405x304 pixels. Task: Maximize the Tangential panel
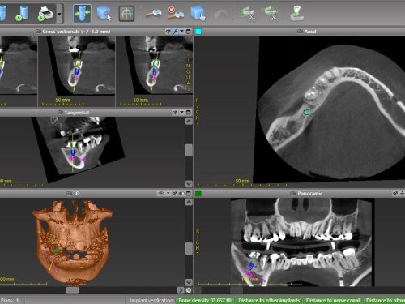189,113
